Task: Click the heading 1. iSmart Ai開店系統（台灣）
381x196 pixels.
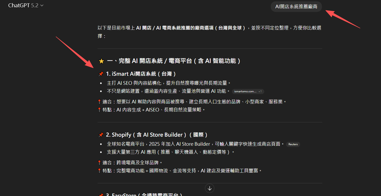Action: [141, 74]
